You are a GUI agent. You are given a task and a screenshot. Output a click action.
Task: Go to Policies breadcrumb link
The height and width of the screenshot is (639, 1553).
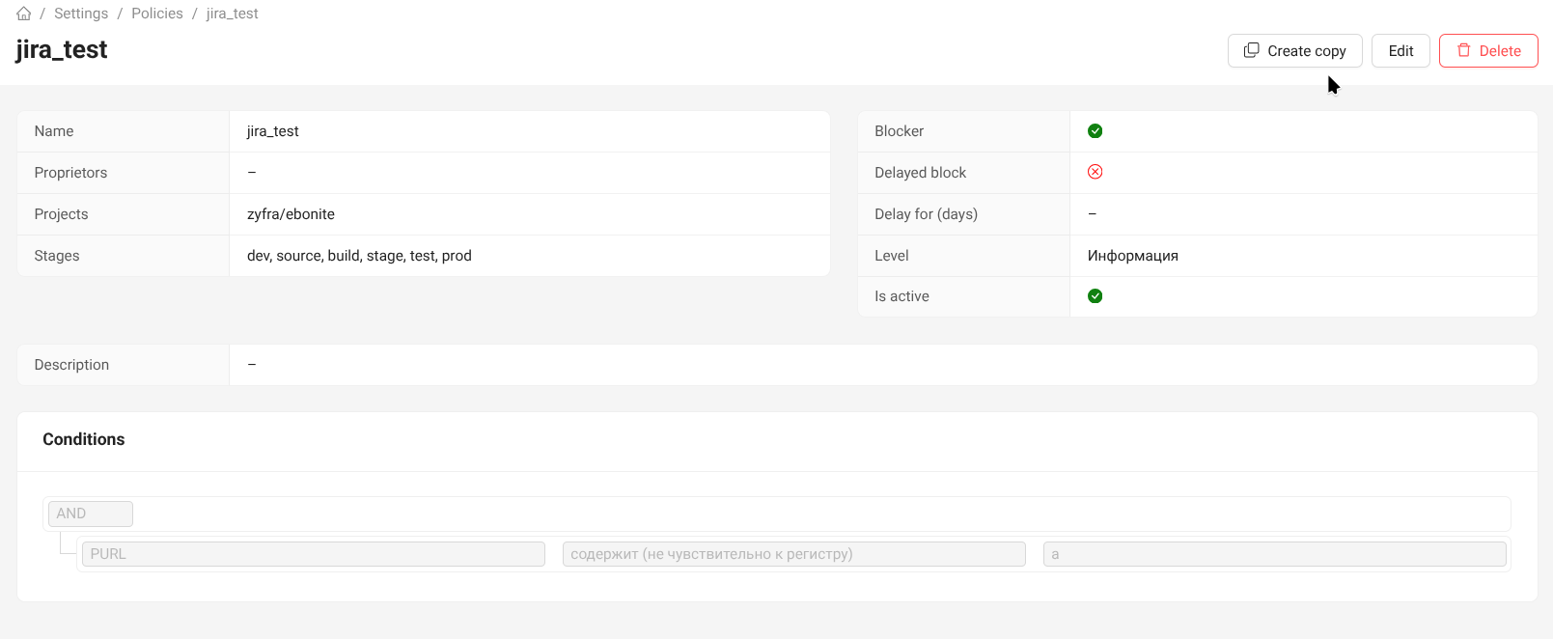tap(157, 14)
